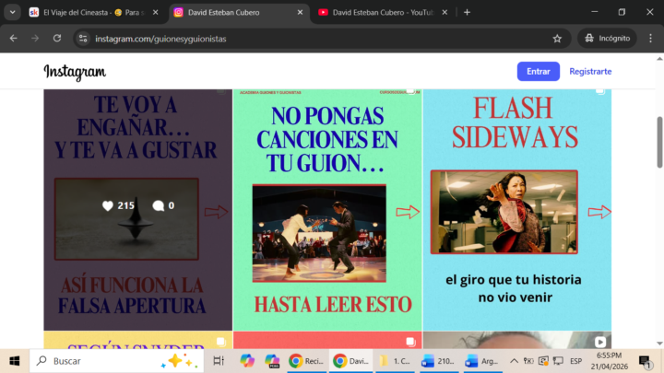Minimize the Chrome window

595,12
